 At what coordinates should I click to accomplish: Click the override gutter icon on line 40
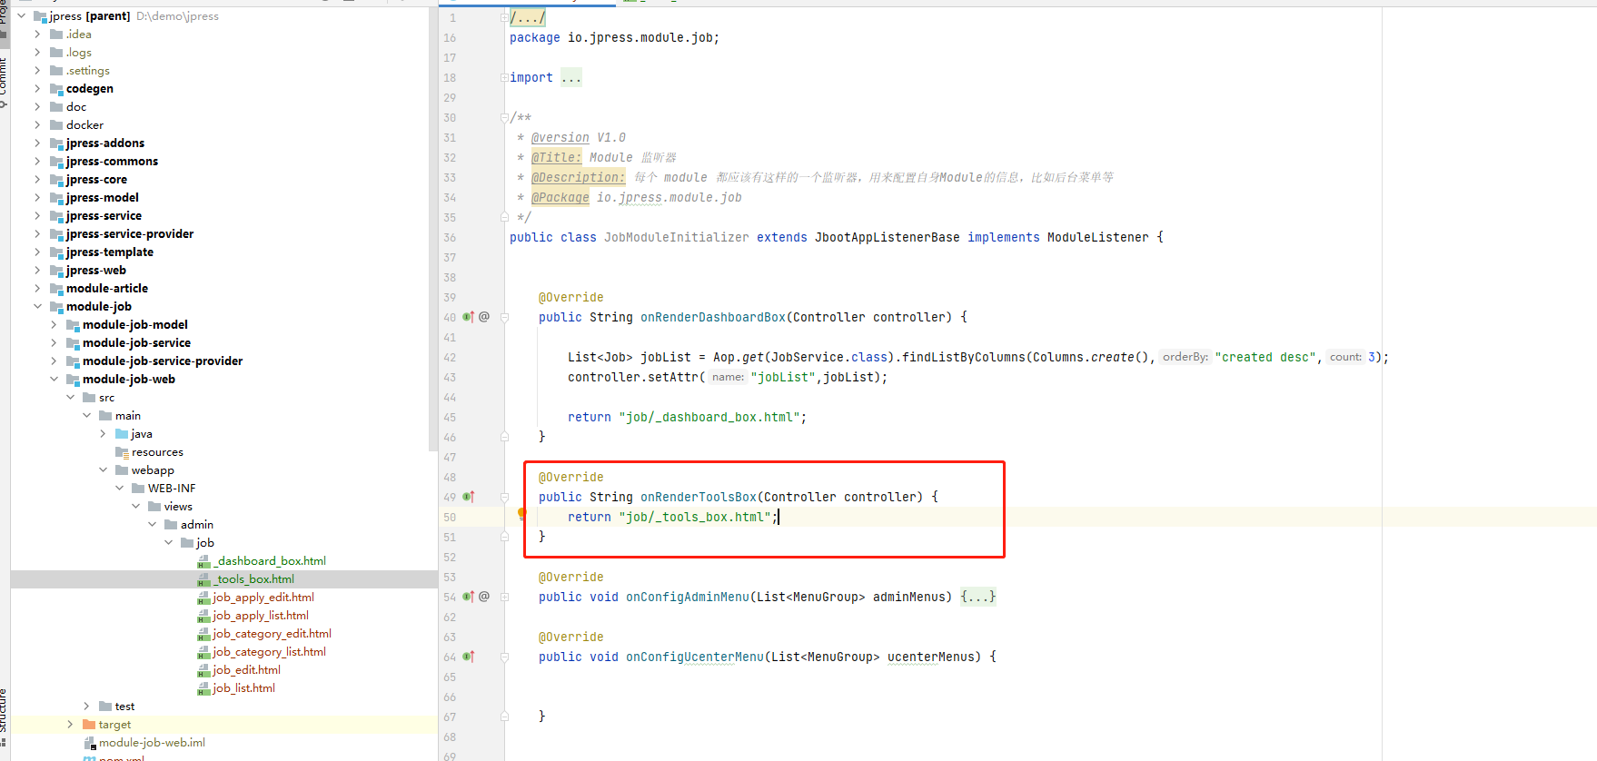pyautogui.click(x=468, y=317)
